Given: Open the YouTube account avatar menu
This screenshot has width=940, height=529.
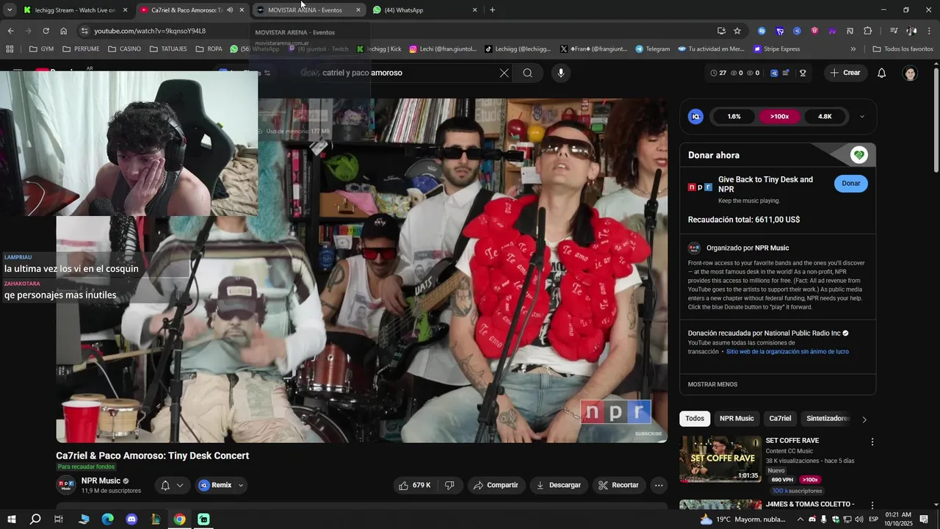Looking at the screenshot, I should coord(911,73).
